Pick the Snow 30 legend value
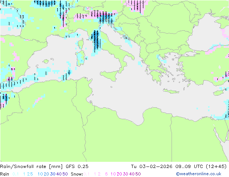The width and height of the screenshot is (229, 177). 126,174
